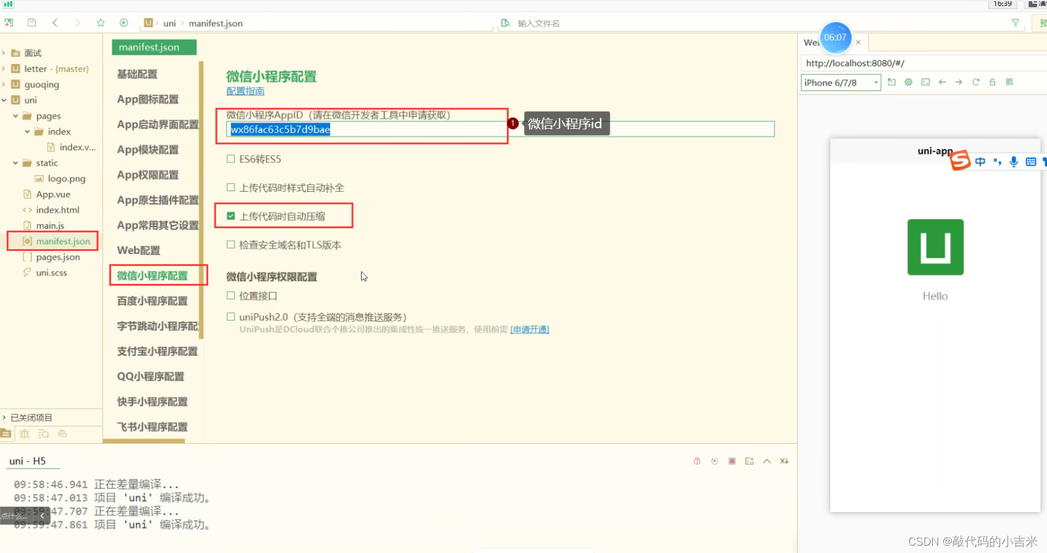Click the cloud icon at sidebar bottom
Screen dimensions: 1047x553
click(x=62, y=434)
